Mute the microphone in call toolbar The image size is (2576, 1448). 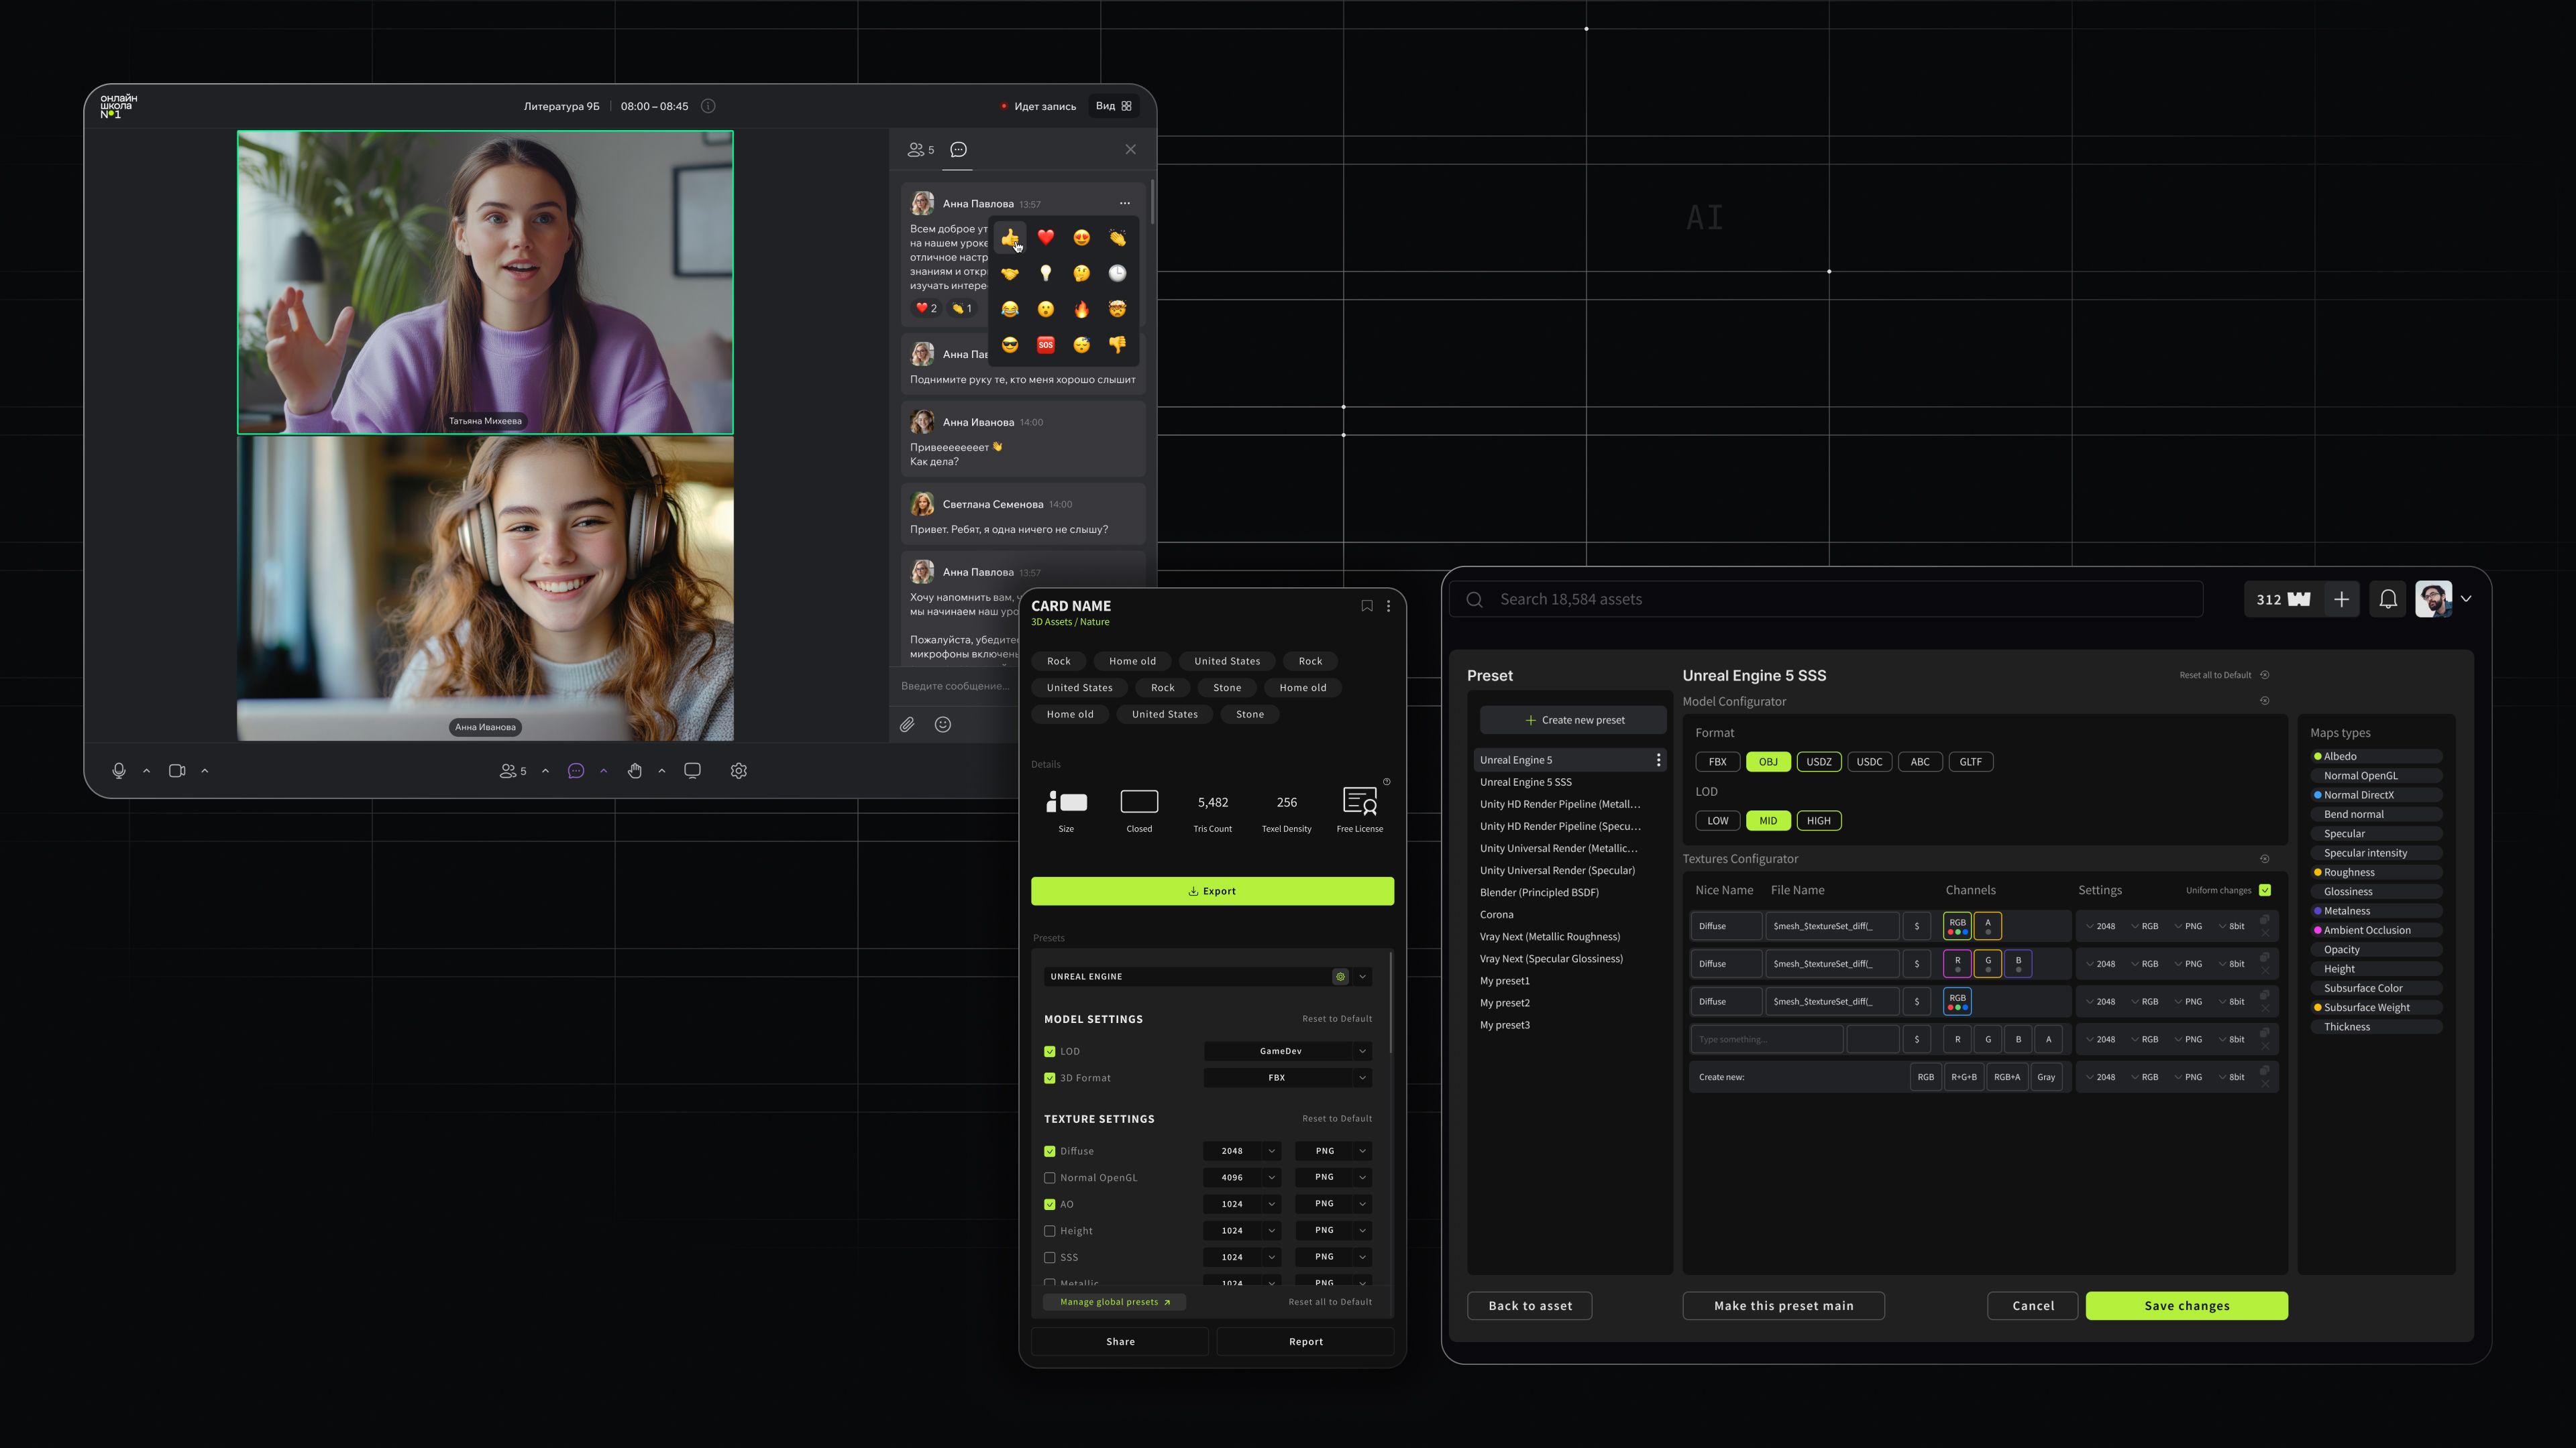pyautogui.click(x=118, y=770)
